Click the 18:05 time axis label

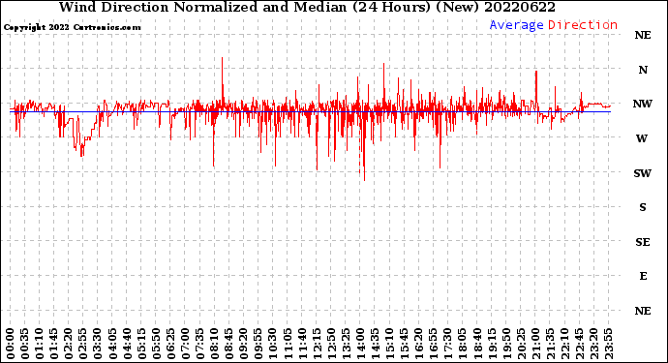[463, 344]
